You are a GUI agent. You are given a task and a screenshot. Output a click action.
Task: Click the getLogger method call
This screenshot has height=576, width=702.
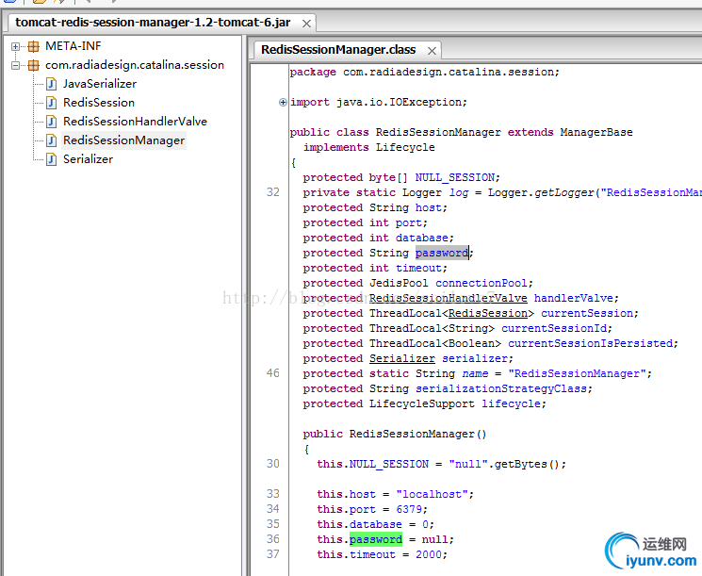(563, 193)
